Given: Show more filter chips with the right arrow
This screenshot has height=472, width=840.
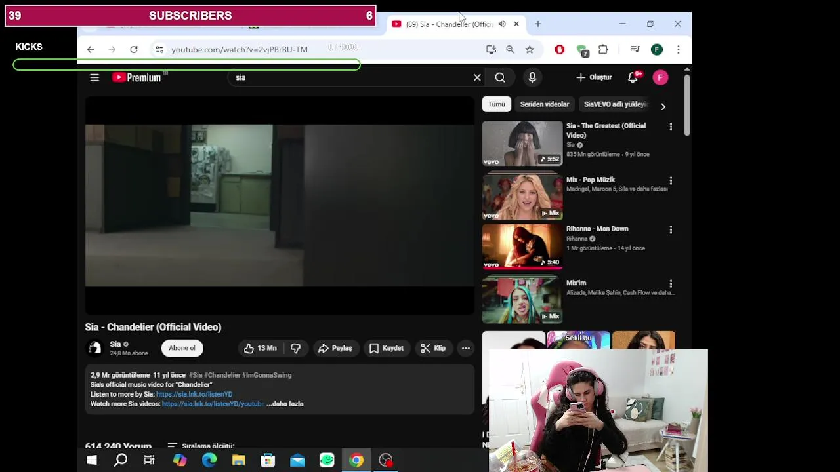Looking at the screenshot, I should click(663, 106).
